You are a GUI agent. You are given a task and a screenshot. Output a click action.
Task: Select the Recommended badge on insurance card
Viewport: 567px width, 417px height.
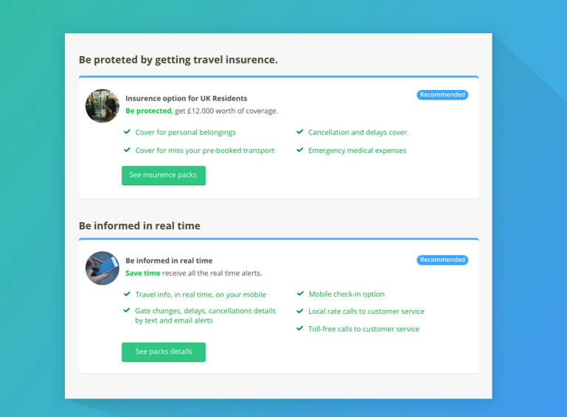pyautogui.click(x=442, y=94)
